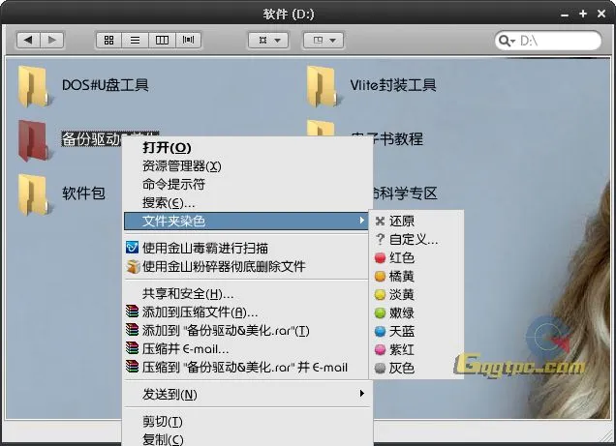Maximize the window with plus button
616x446 pixels.
click(583, 14)
